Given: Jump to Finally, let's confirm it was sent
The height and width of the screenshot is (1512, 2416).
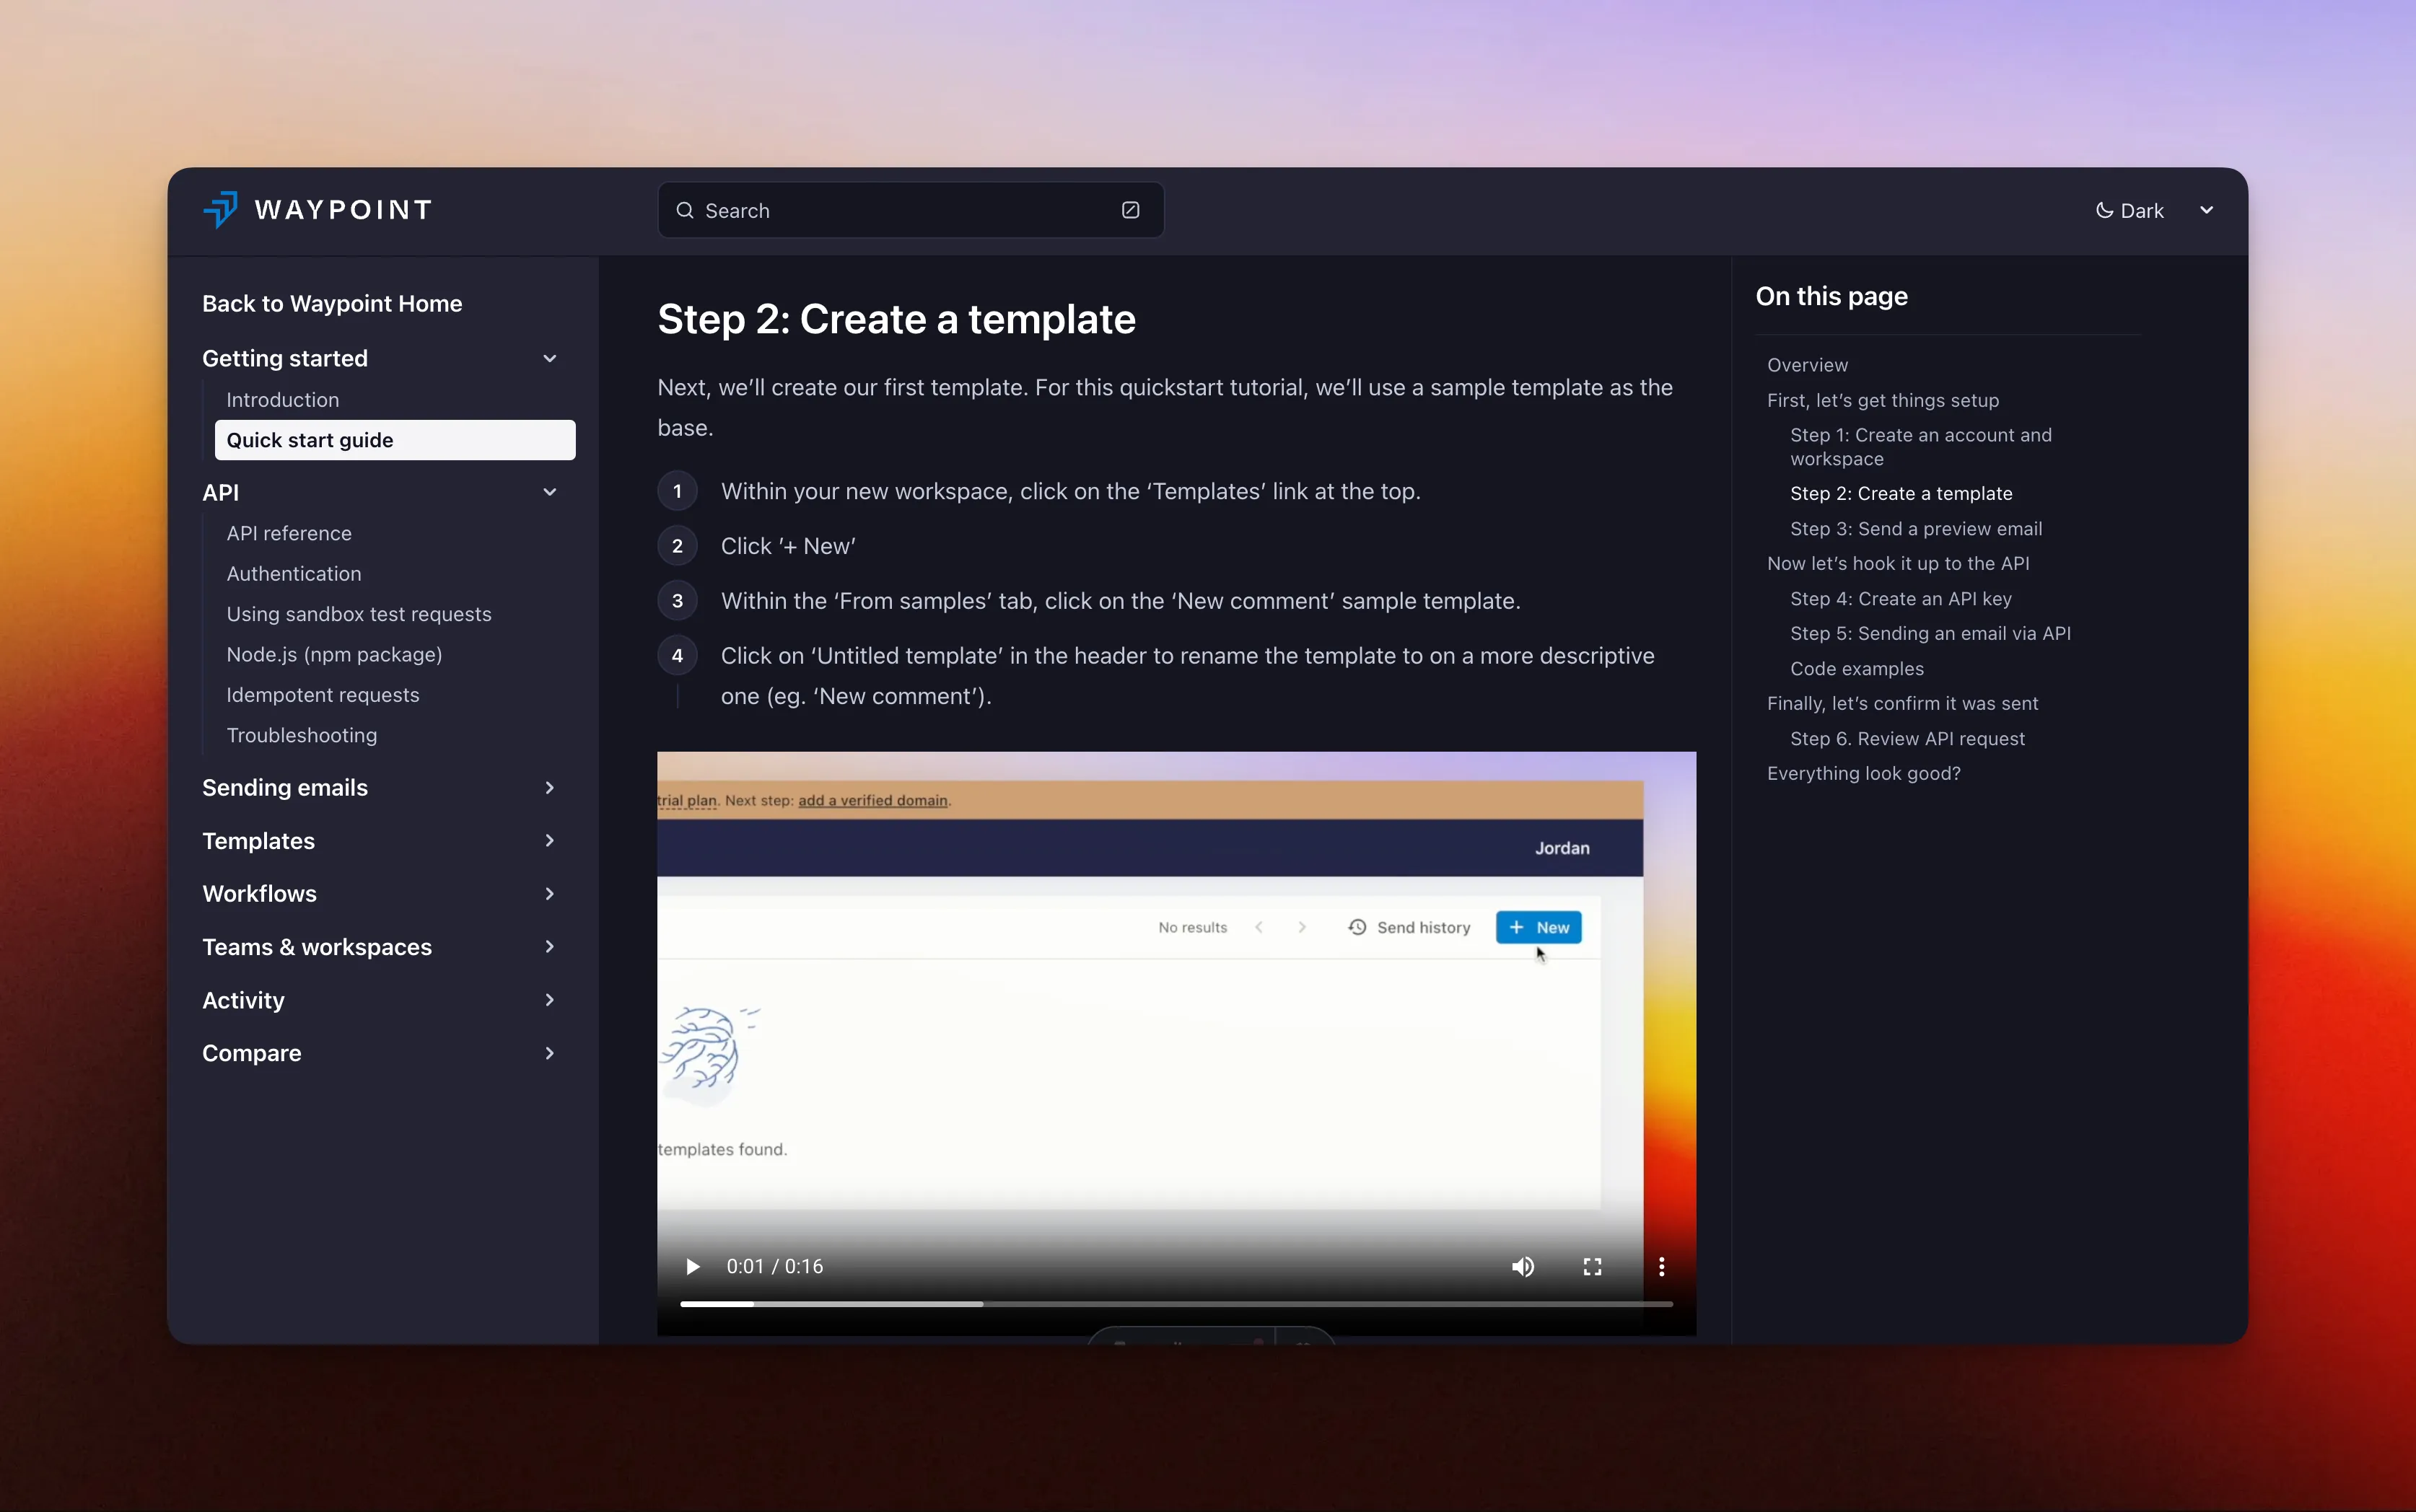Looking at the screenshot, I should tap(1901, 703).
